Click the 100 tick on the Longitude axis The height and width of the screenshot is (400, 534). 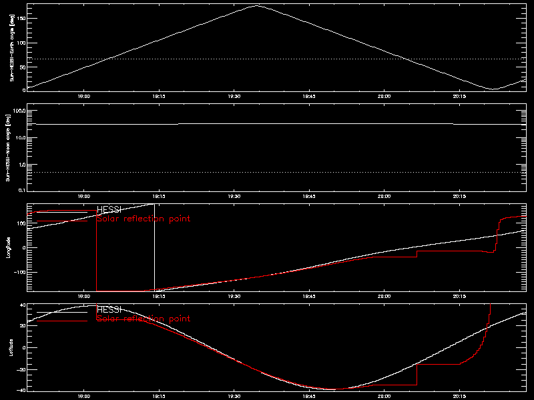tap(21, 223)
